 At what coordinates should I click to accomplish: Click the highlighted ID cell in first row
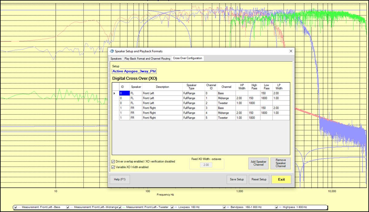(x=125, y=93)
